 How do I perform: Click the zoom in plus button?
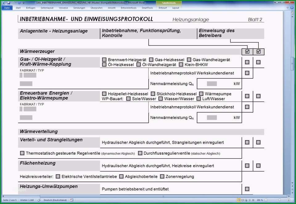pyautogui.click(x=289, y=200)
